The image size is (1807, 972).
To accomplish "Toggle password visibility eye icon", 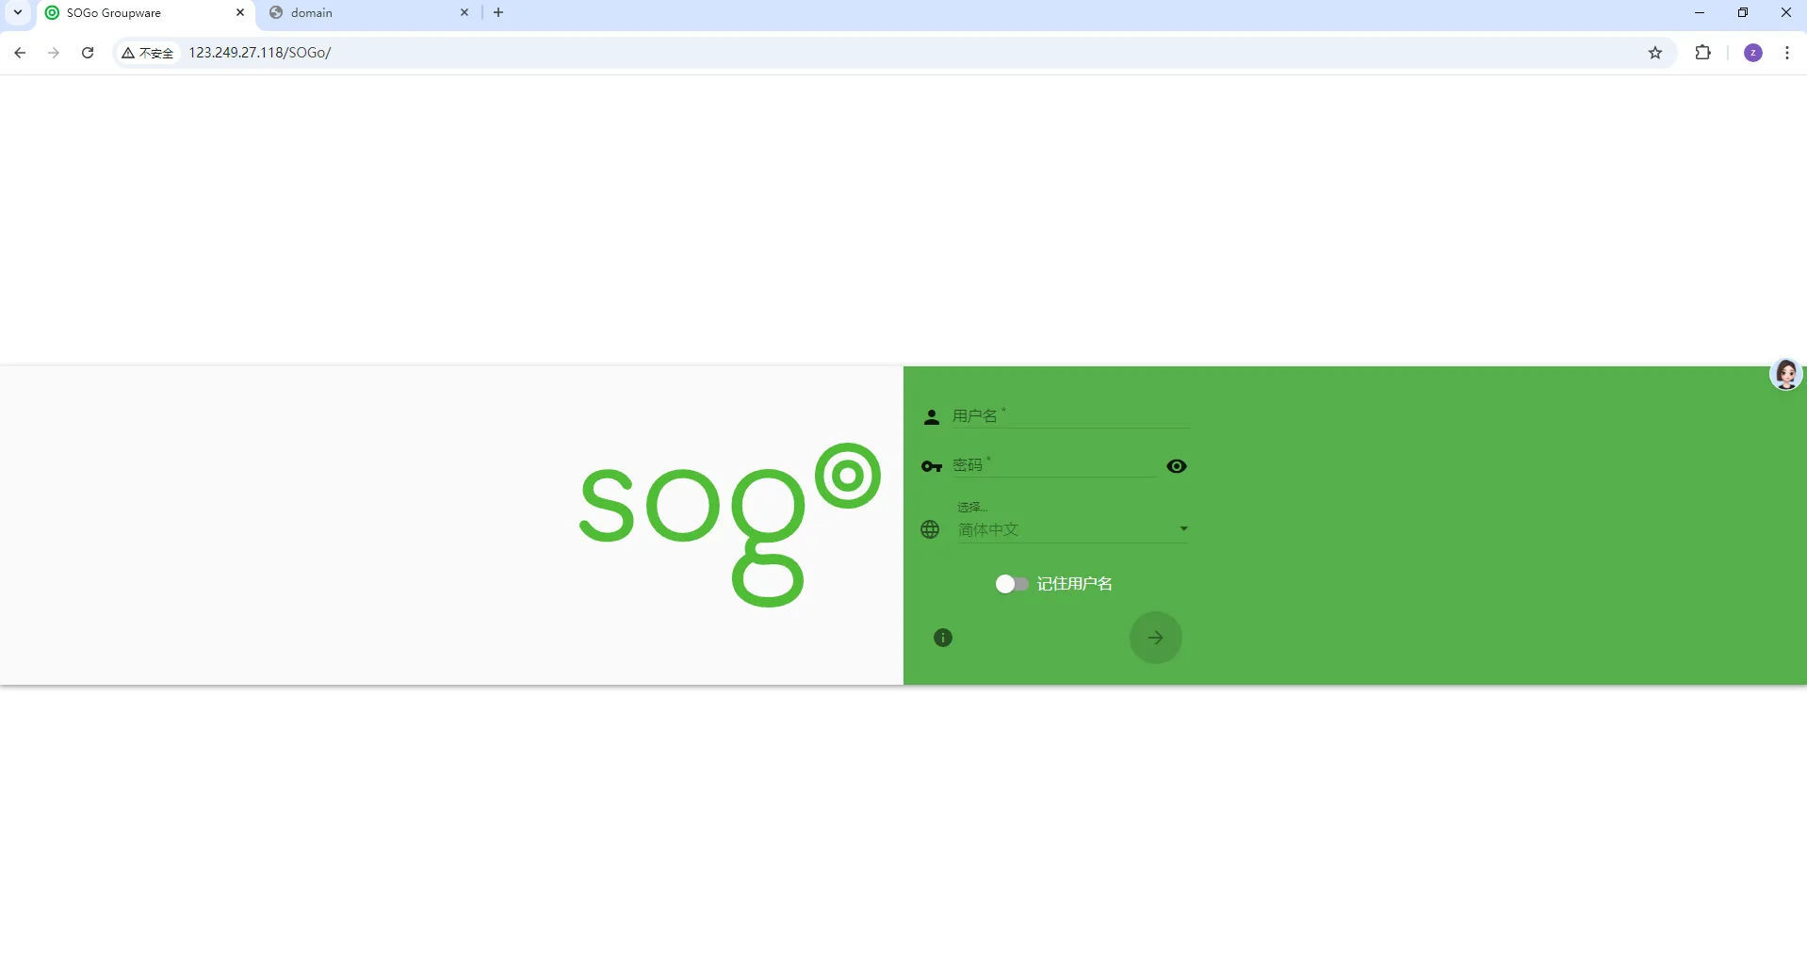I will [x=1177, y=466].
